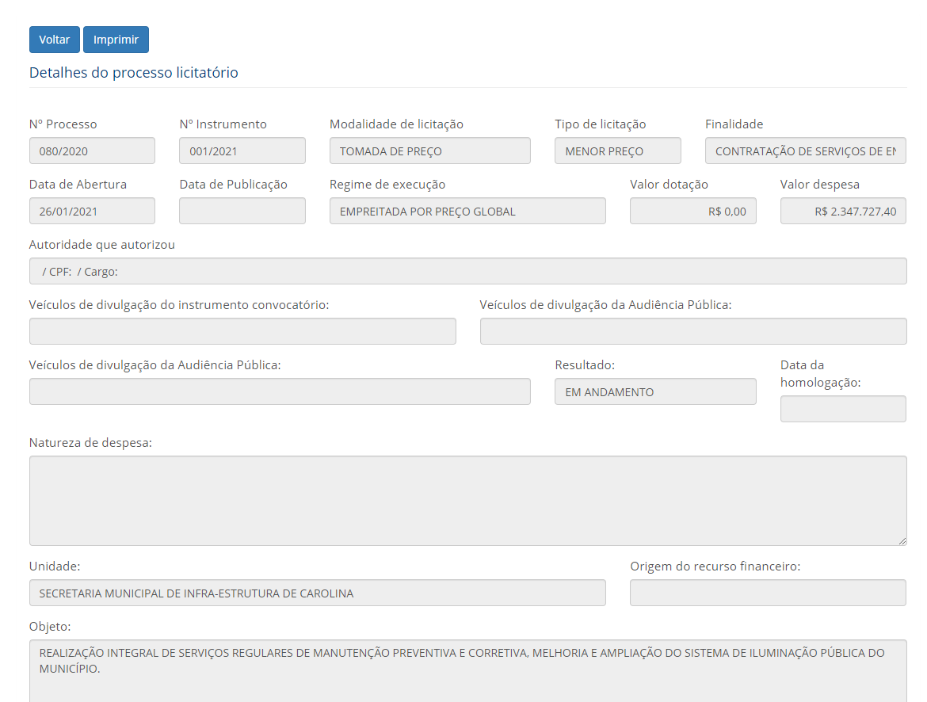Screen dimensions: 927x702
Task: Click the label Finalidade
Action: click(x=734, y=124)
